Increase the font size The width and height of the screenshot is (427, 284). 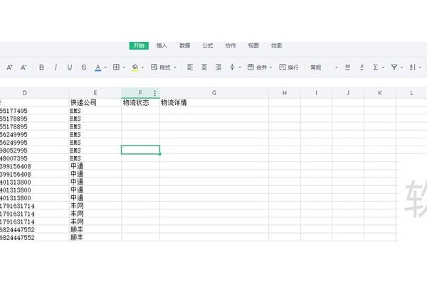pos(9,67)
